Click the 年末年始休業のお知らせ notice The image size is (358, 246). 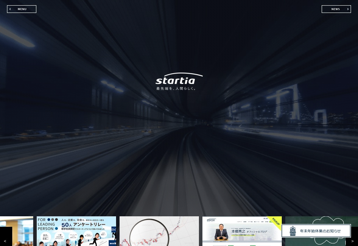(x=320, y=231)
